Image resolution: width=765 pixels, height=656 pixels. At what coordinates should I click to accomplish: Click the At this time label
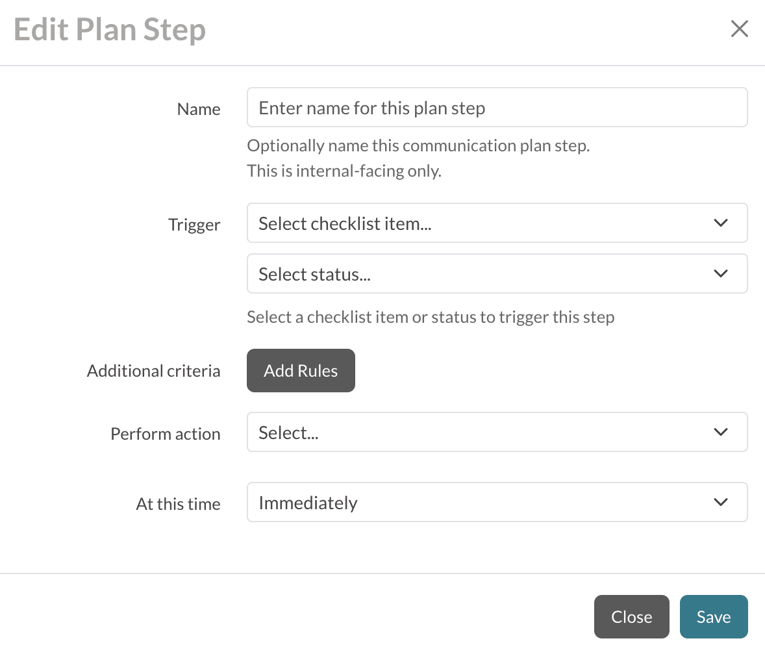point(179,504)
